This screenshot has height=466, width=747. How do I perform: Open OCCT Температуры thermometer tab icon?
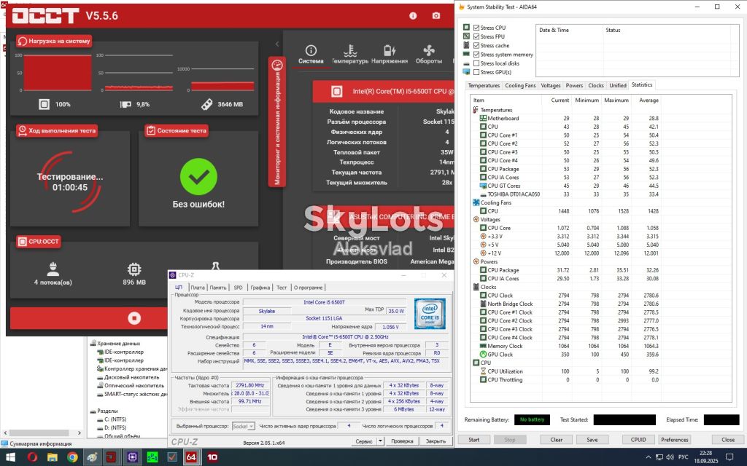(x=350, y=50)
